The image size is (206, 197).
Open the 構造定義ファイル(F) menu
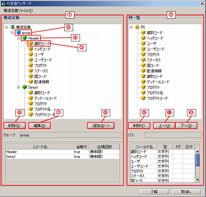[x=18, y=10]
